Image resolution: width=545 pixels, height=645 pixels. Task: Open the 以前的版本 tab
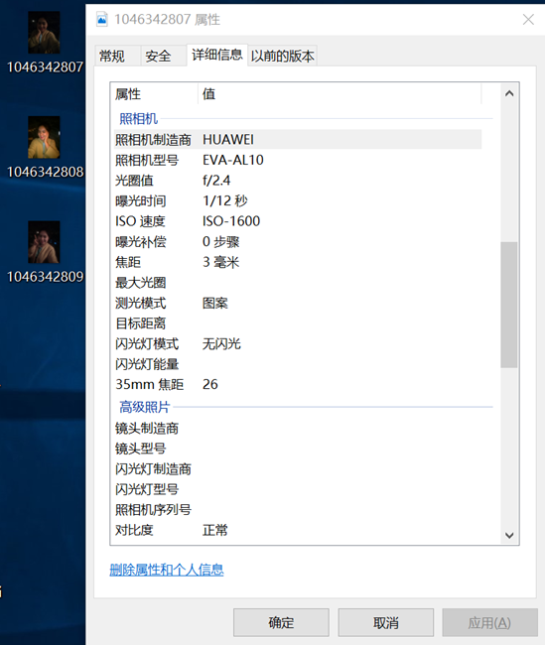coord(282,56)
